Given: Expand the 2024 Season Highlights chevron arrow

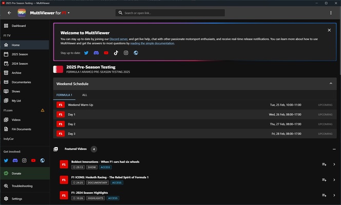Looking at the screenshot, I should [334, 195].
